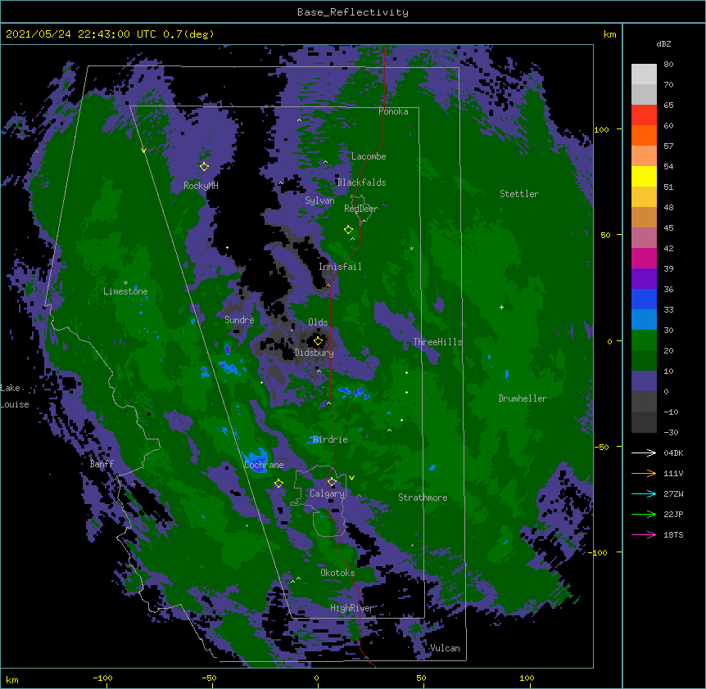This screenshot has width=706, height=689.
Task: Click the cyan 27ZW arrow in the legend
Action: [x=644, y=493]
